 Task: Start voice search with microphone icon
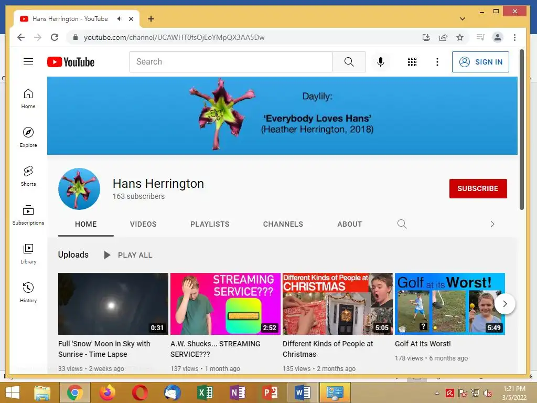381,62
